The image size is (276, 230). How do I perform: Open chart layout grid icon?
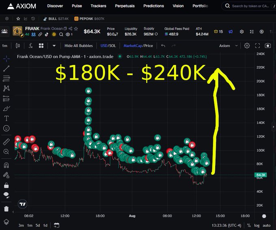coord(41,46)
